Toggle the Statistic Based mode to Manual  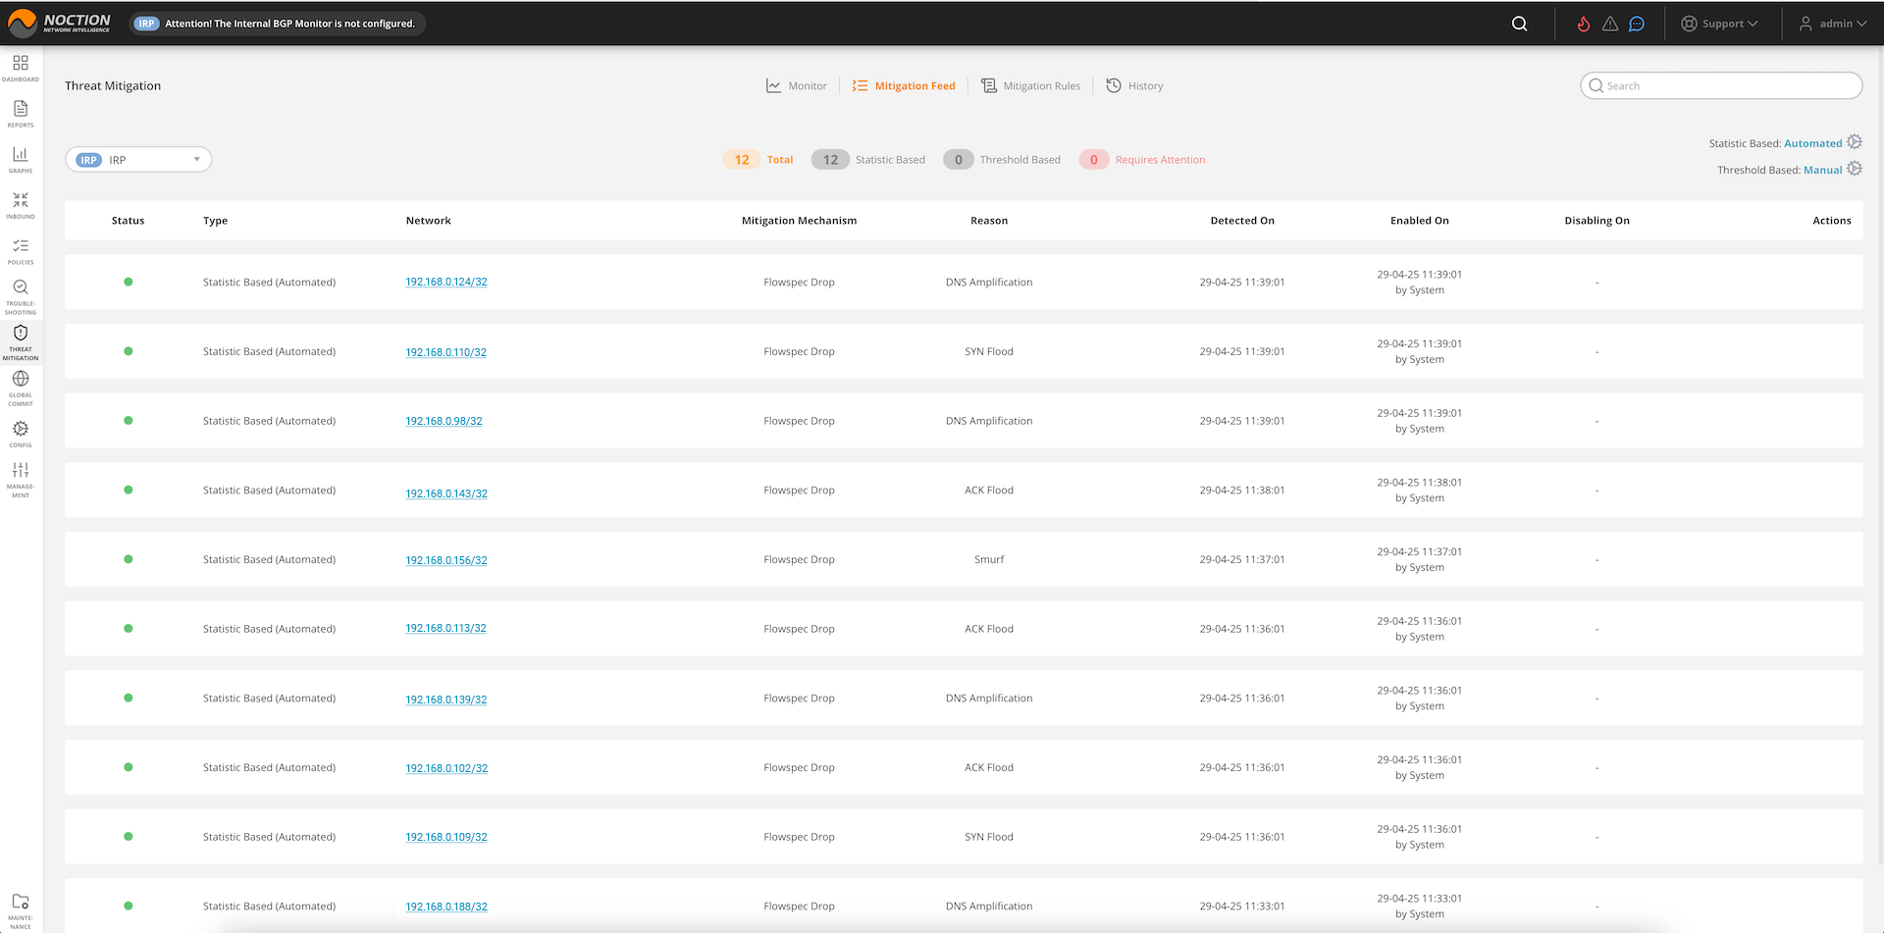tap(1812, 142)
